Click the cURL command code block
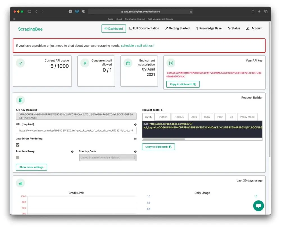 click(202, 129)
